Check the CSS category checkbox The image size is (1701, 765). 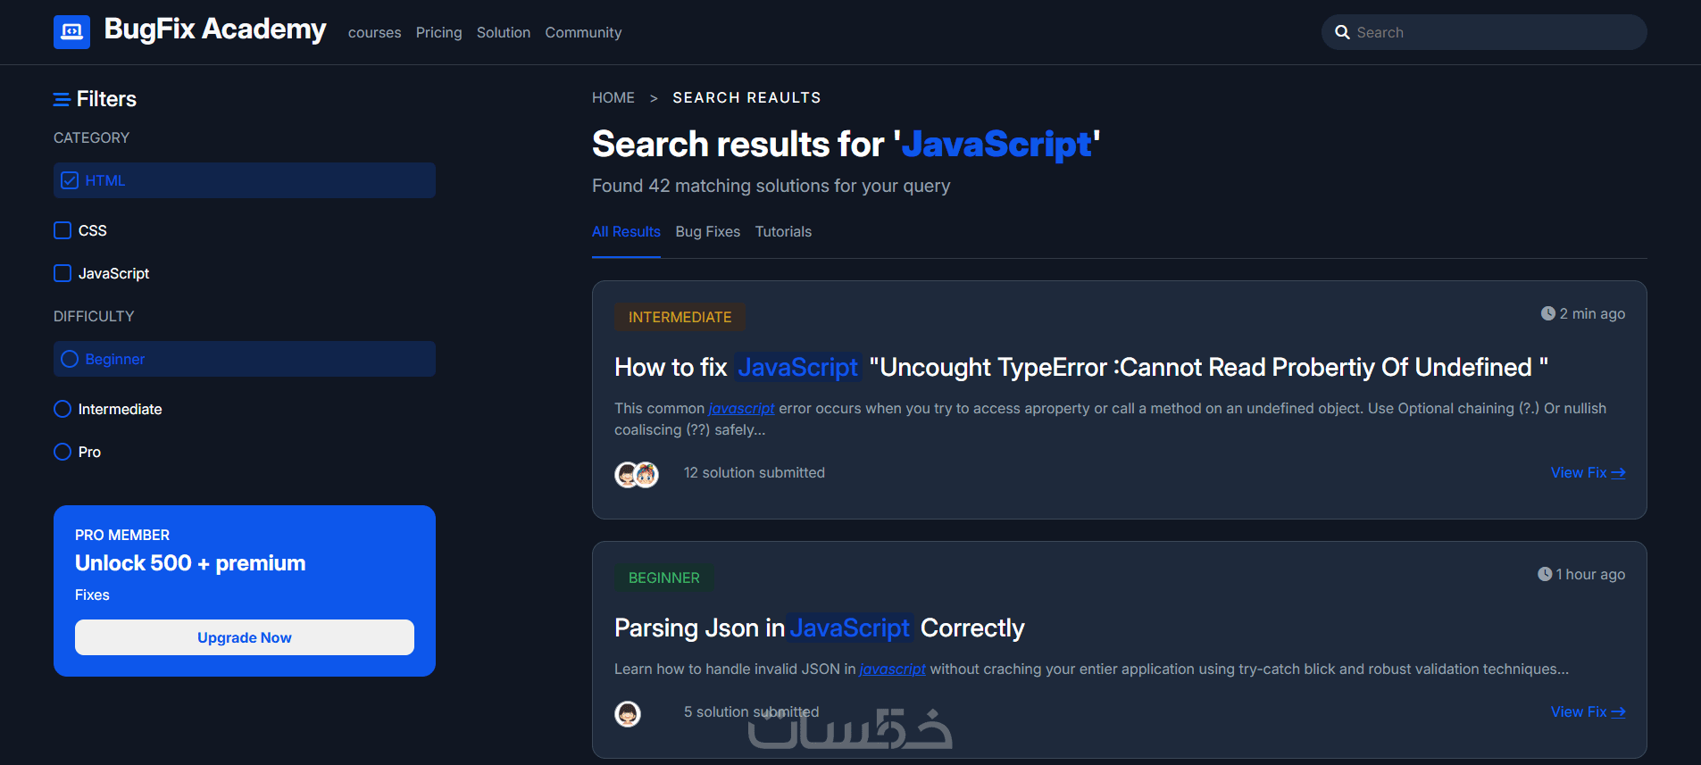click(63, 230)
